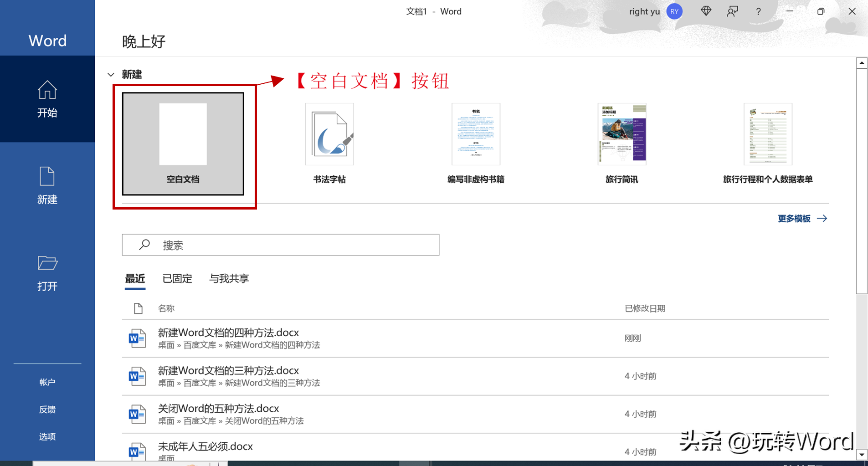Restore down the Word window
This screenshot has height=466, width=868.
point(821,11)
